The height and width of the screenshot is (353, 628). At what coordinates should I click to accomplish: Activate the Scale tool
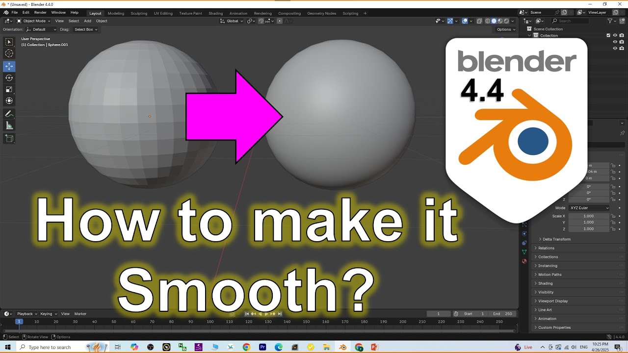point(9,89)
